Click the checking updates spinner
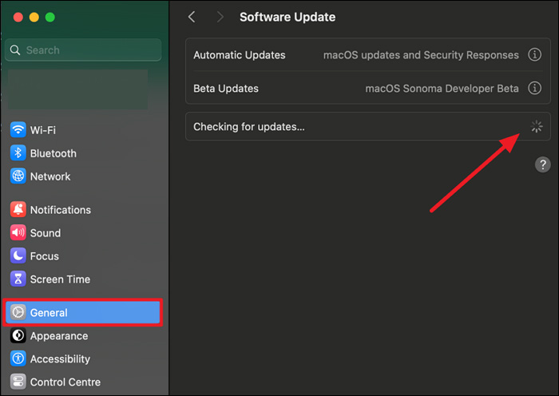 (x=537, y=126)
